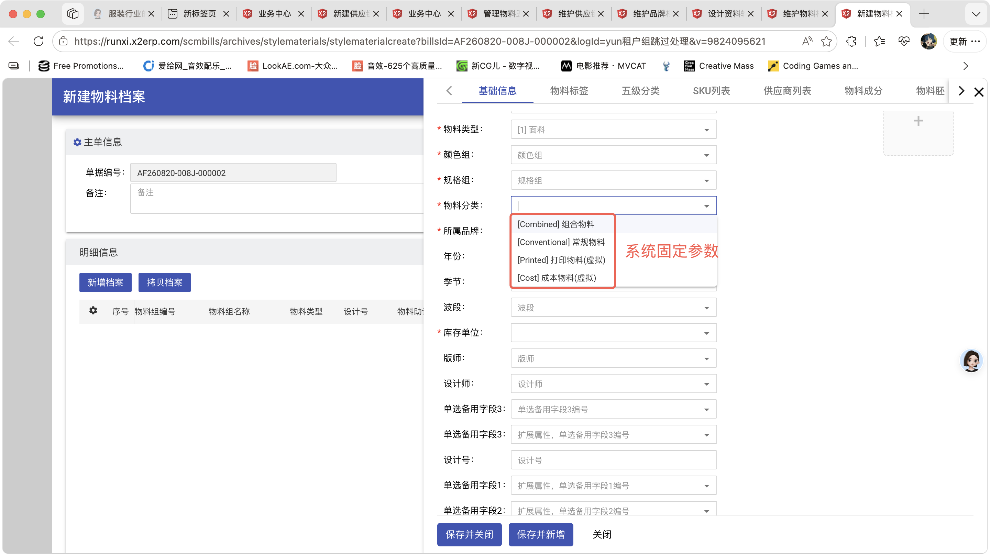Screen dimensions: 990x556
Task: Go back with the browser back arrow
Action: (14, 41)
